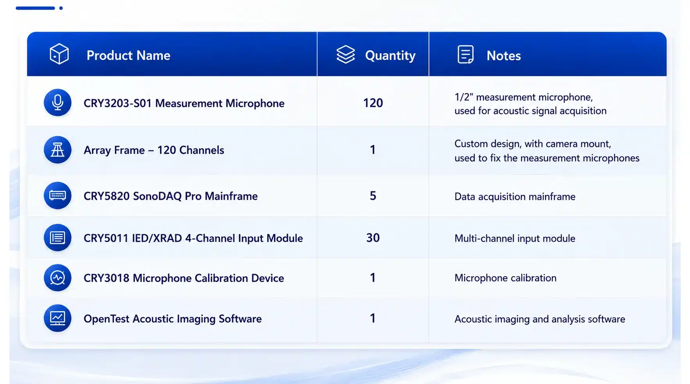Click the 1/2" measurement microphone note
Image resolution: width=690 pixels, height=384 pixels.
[530, 104]
